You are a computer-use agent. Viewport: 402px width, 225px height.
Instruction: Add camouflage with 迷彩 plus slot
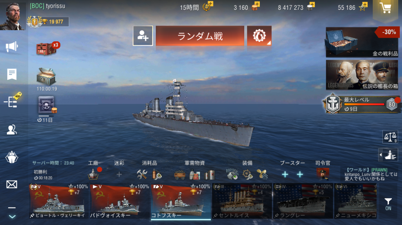(x=119, y=174)
